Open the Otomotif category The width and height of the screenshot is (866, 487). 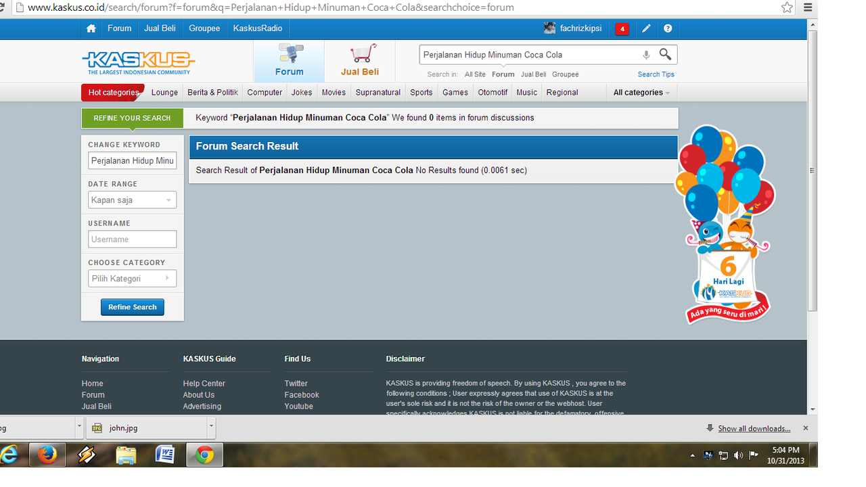(493, 93)
